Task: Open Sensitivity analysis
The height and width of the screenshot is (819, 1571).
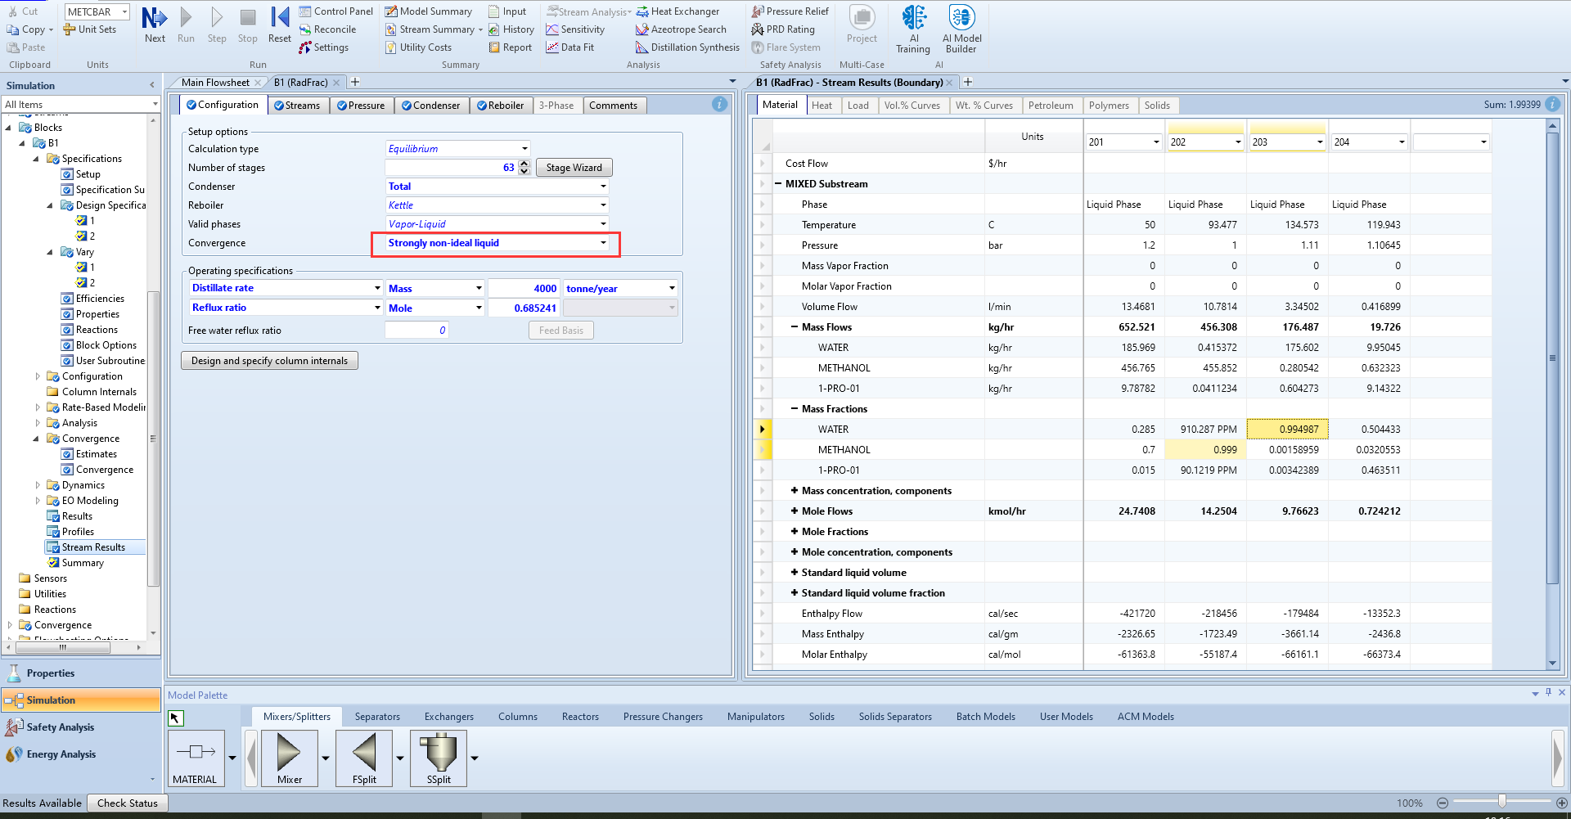Action: [576, 29]
